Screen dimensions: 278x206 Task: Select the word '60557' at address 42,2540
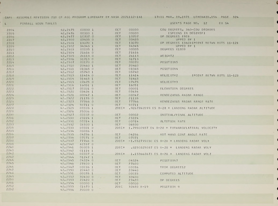(85, 144)
